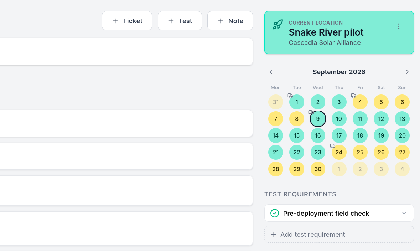Image resolution: width=420 pixels, height=251 pixels.
Task: Click the September 2026 month title
Action: coord(339,72)
